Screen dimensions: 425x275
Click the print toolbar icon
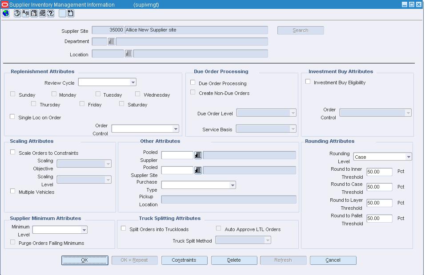coord(42,13)
